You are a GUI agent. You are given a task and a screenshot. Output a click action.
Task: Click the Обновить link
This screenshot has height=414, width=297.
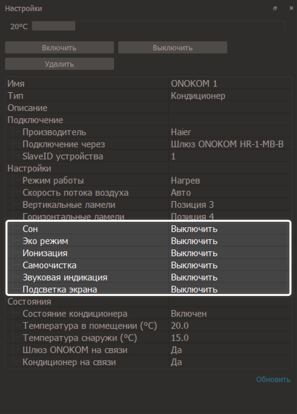pos(273,380)
